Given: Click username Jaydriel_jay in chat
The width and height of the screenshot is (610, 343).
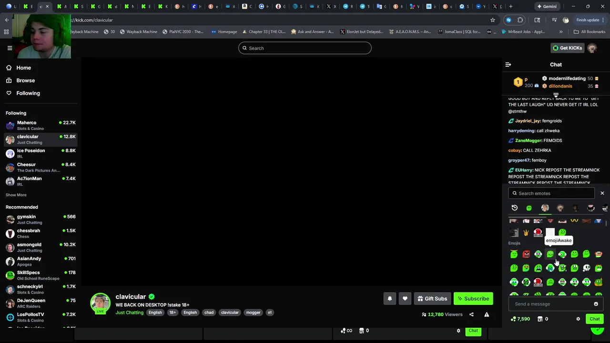Looking at the screenshot, I should pyautogui.click(x=528, y=121).
